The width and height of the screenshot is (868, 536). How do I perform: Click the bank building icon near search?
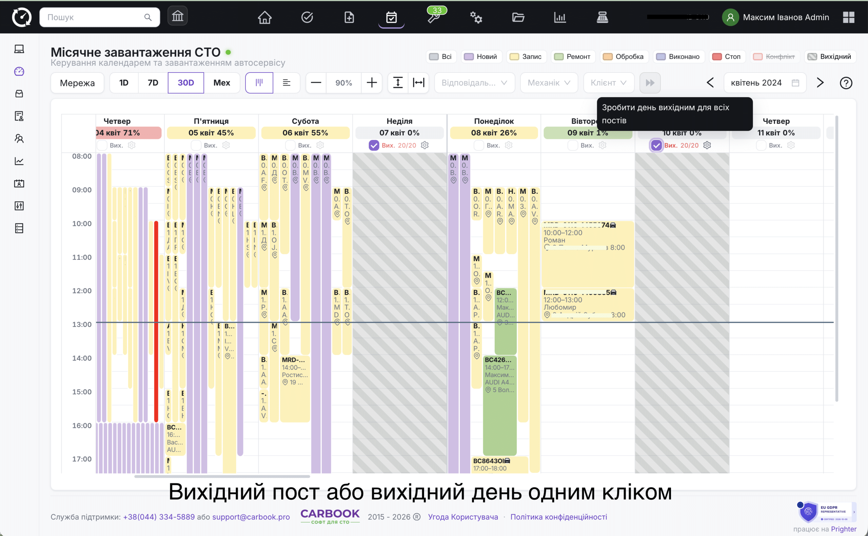point(177,16)
